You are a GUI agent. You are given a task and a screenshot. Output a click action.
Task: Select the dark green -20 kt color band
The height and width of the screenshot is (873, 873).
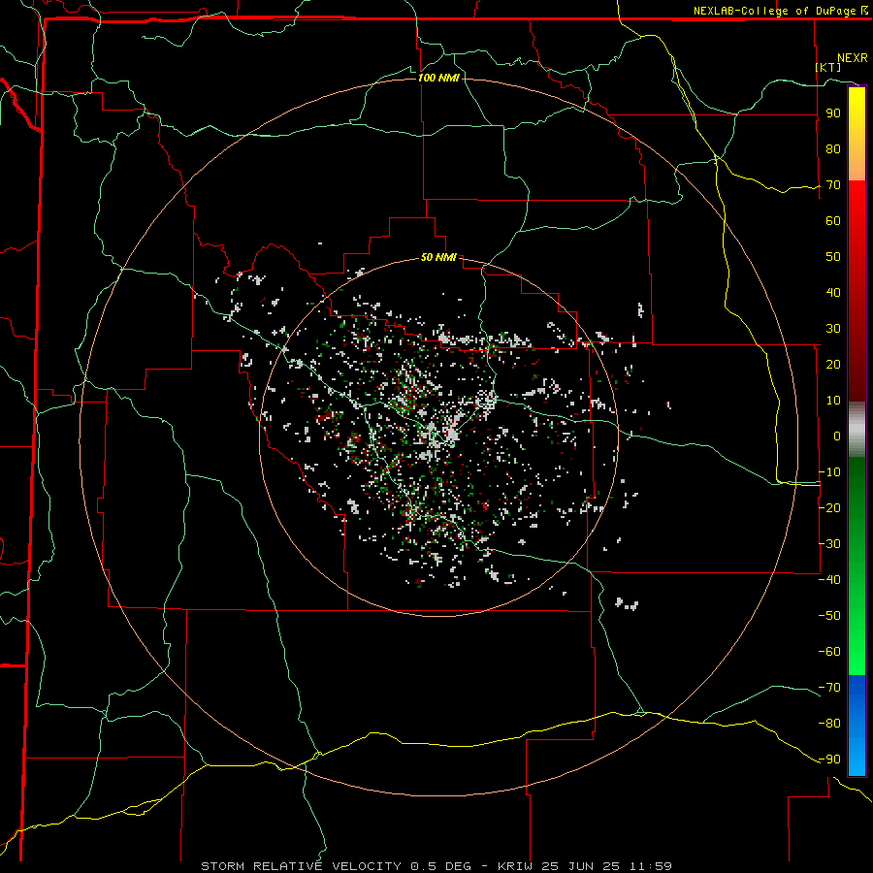pyautogui.click(x=857, y=507)
